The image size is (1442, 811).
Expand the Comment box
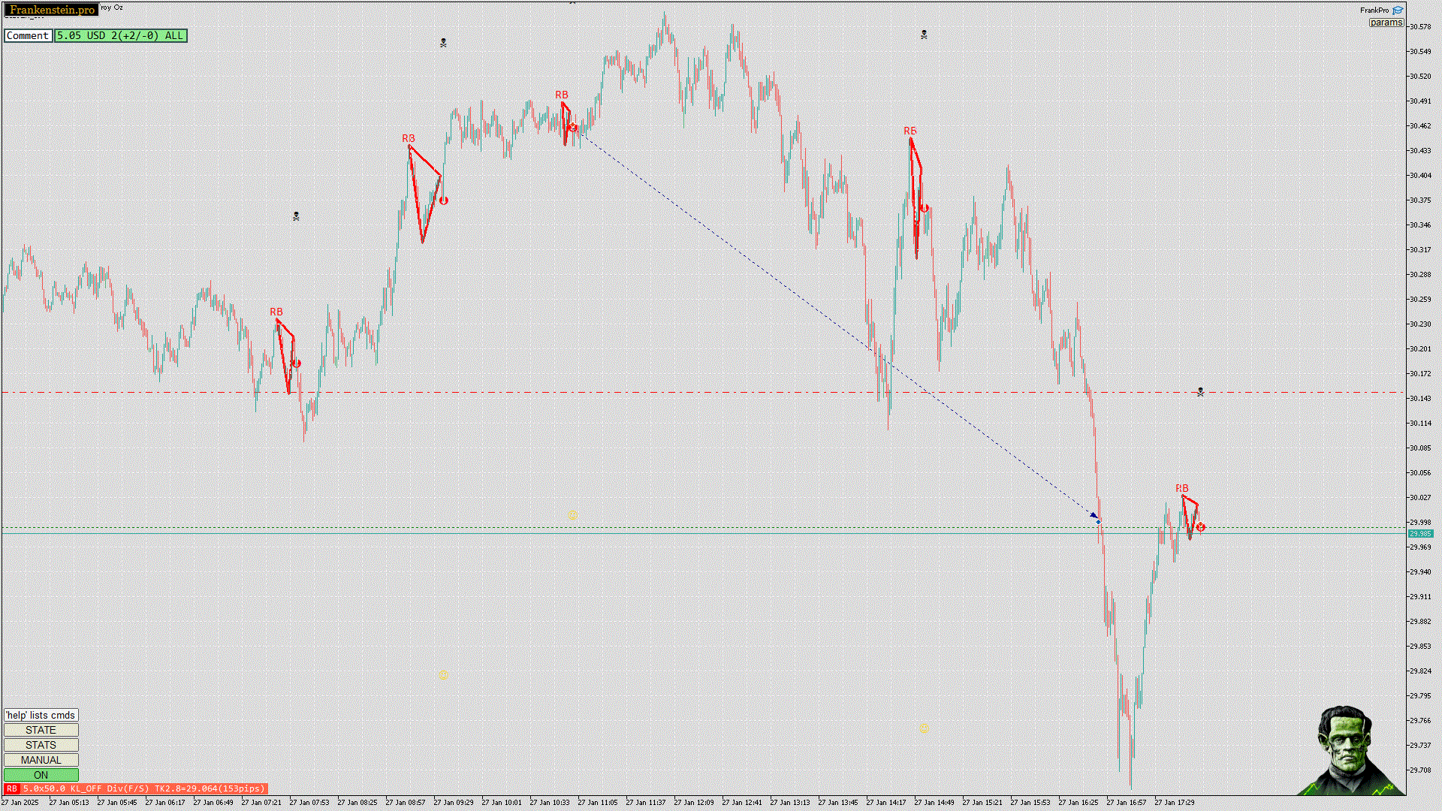[28, 35]
